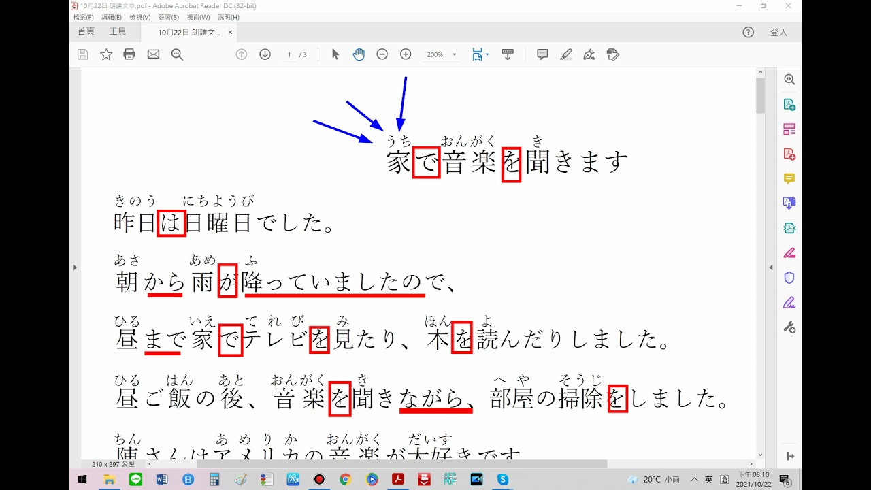Send file by email envelope icon

tap(153, 54)
